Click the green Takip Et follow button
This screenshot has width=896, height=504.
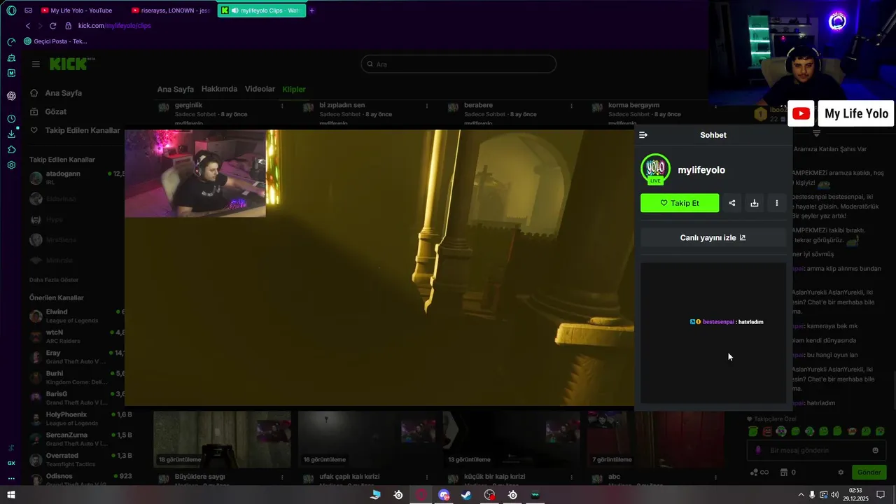point(680,203)
